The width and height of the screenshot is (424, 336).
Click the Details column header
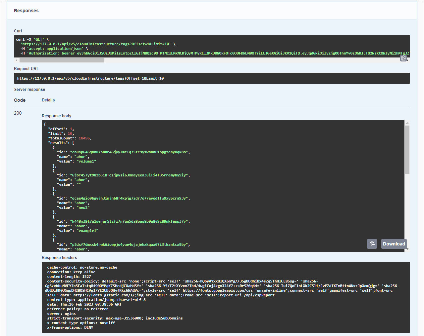click(x=48, y=100)
